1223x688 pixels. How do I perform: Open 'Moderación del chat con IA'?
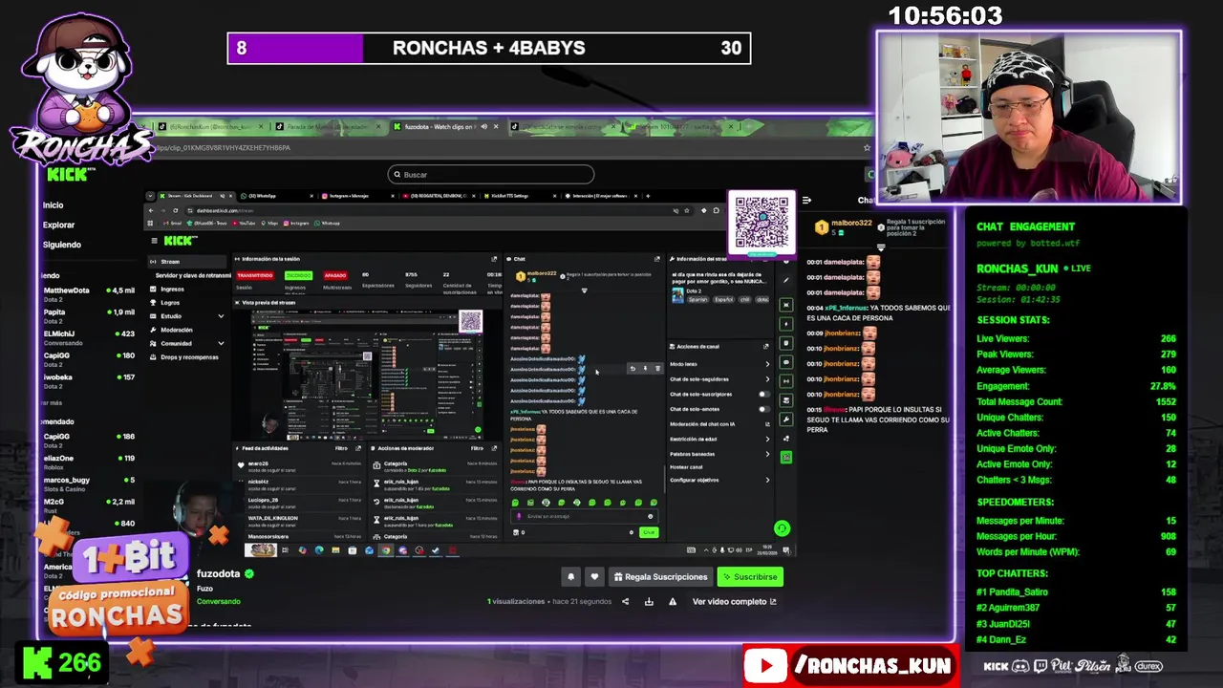click(x=719, y=423)
